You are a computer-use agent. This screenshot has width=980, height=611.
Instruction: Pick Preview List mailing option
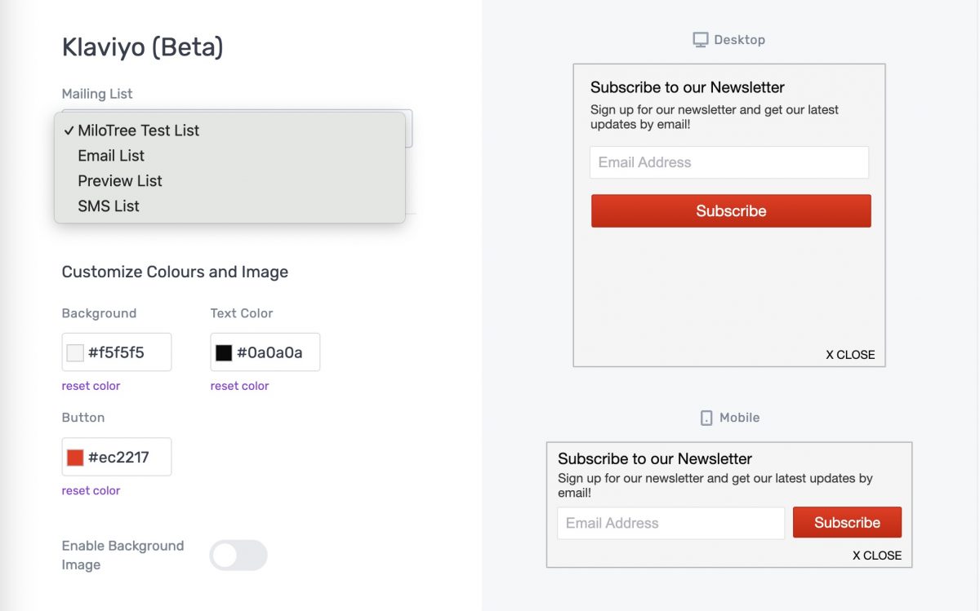pos(120,181)
